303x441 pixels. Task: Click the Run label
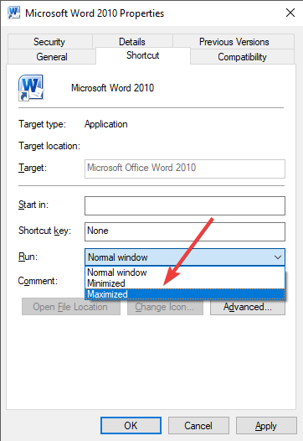[x=28, y=257]
